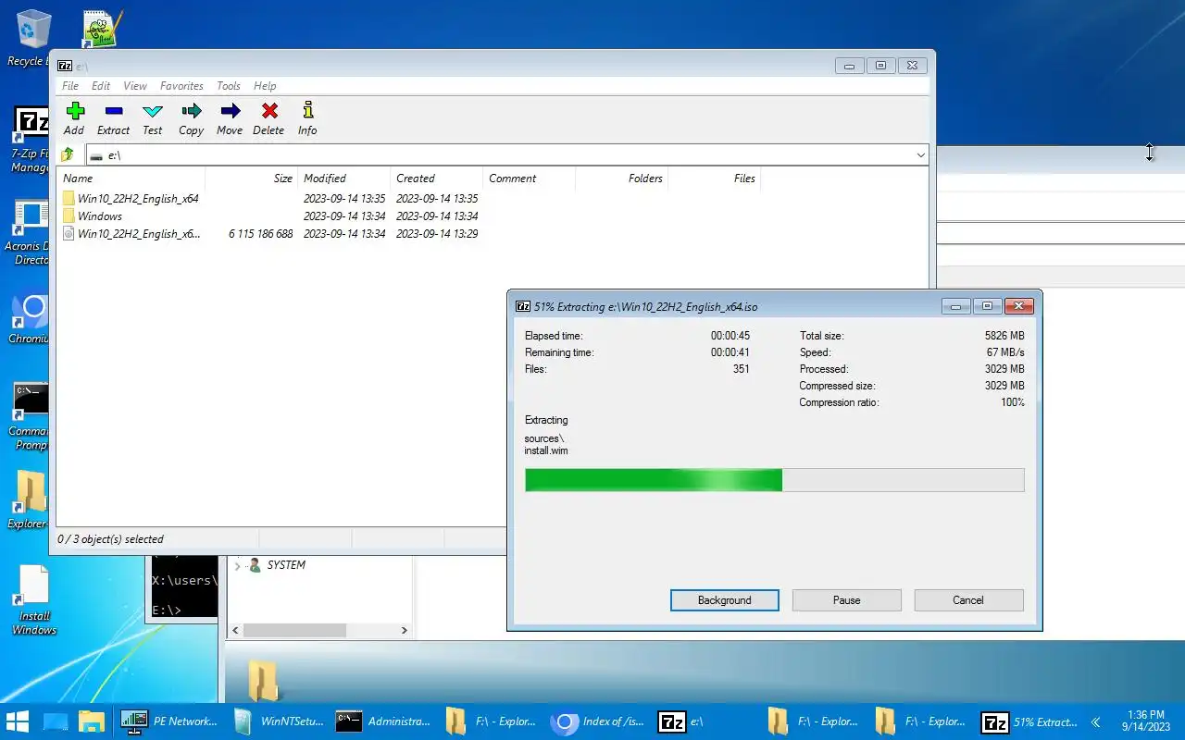1185x740 pixels.
Task: Close the extracting progress dialog
Action: [x=1018, y=306]
